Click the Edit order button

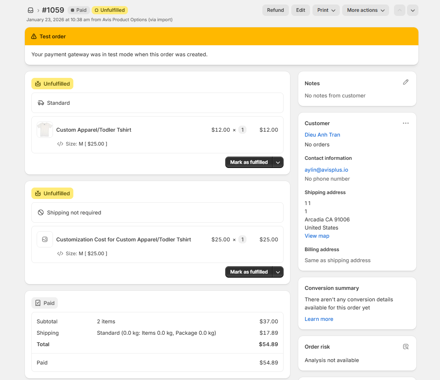click(x=301, y=10)
